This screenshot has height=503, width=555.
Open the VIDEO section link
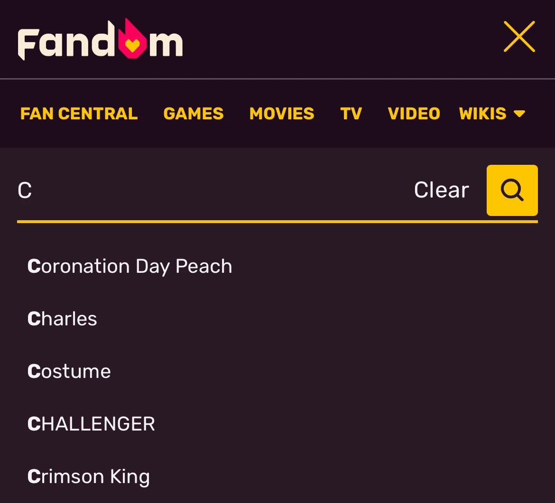pyautogui.click(x=414, y=114)
